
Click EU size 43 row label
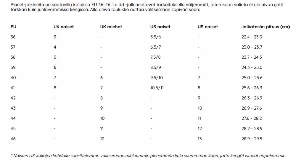click(13, 108)
